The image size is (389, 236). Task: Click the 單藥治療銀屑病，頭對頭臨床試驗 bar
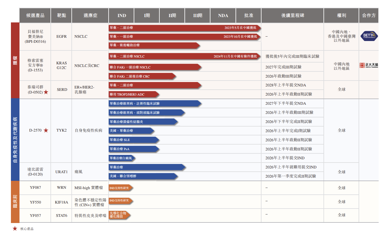pyautogui.click(x=147, y=112)
